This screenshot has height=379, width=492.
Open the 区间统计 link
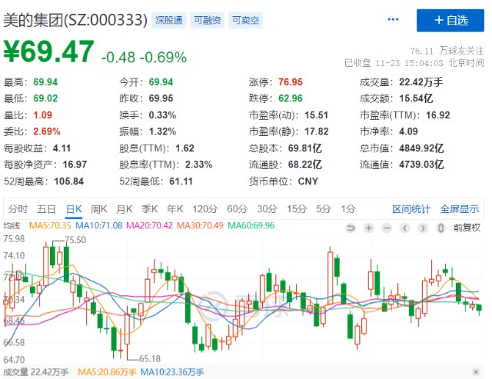click(x=411, y=209)
